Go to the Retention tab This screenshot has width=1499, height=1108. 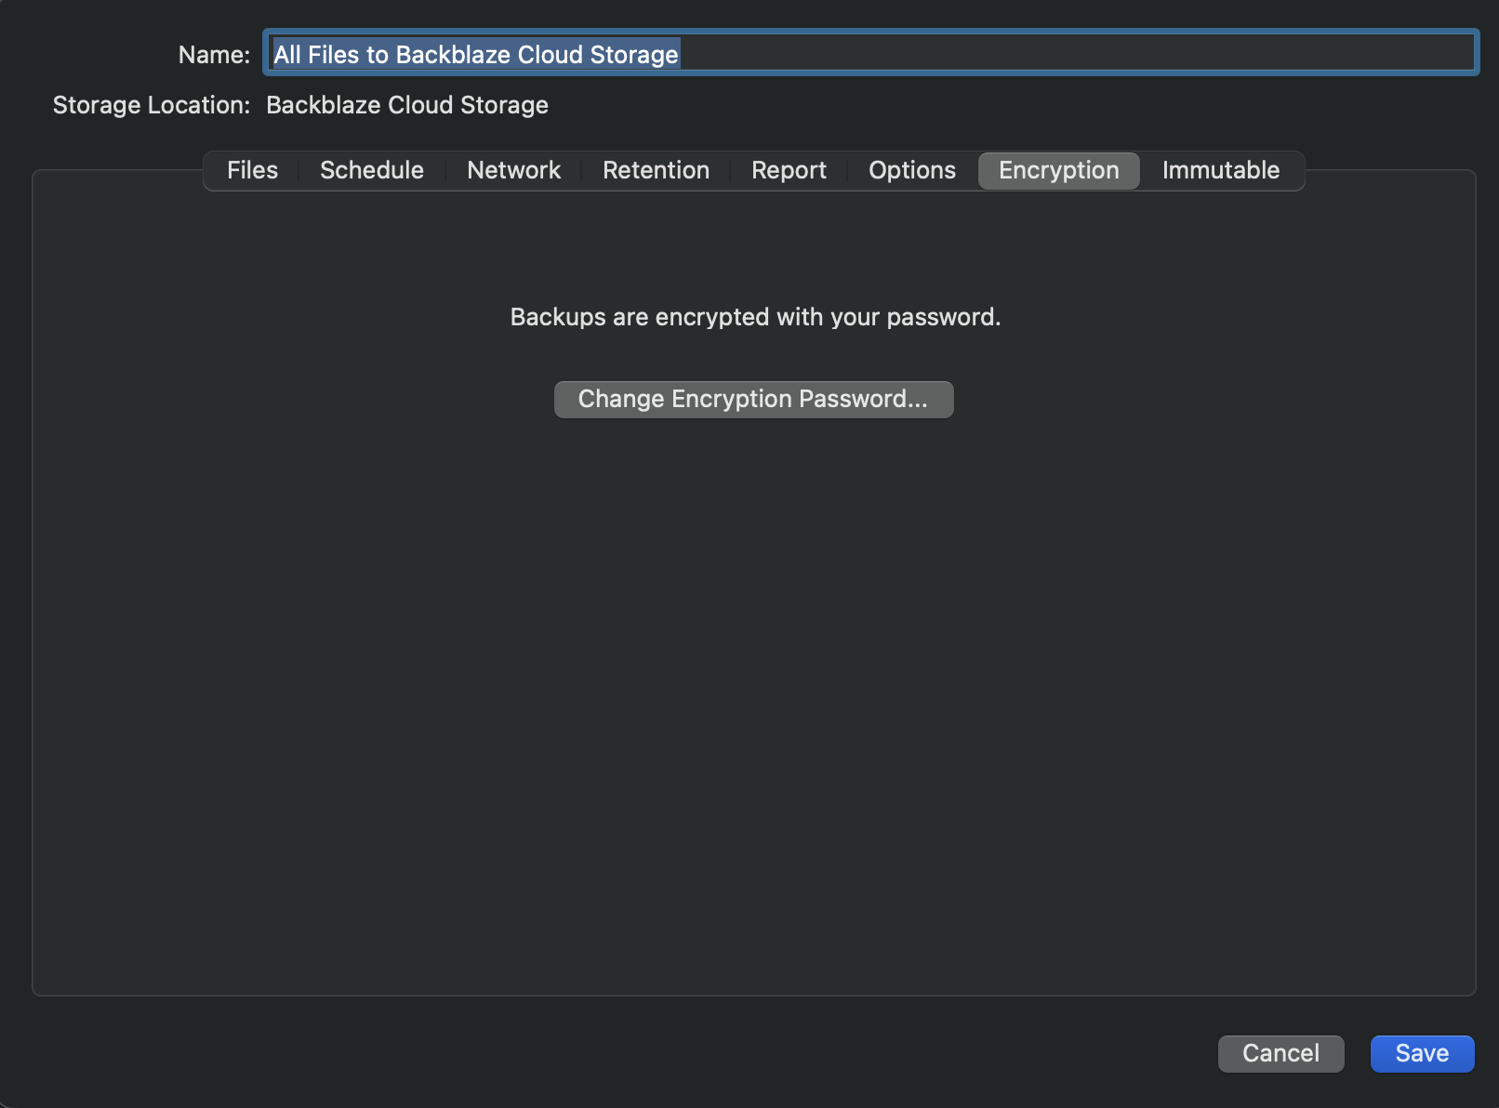point(656,170)
